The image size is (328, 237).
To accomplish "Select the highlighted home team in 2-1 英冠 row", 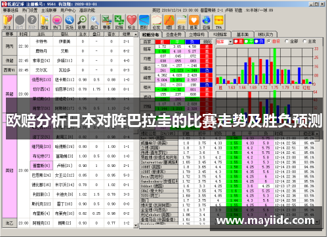I will pyautogui.click(x=41, y=166).
